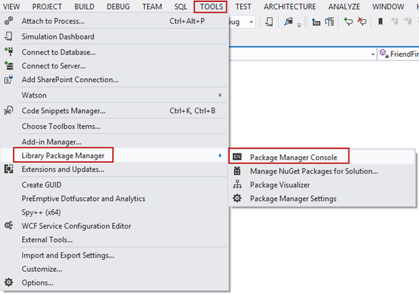Choose Attach to Process menu item
Viewport: 419px width, 294px height.
click(x=115, y=21)
